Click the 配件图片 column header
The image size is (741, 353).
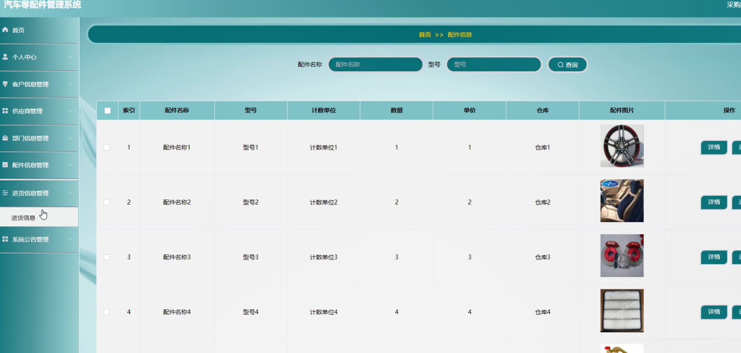pyautogui.click(x=622, y=111)
